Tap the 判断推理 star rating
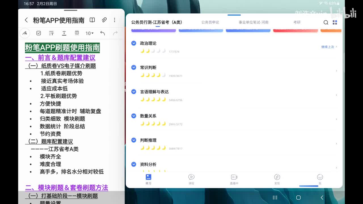Screen dimensions: 363x204 (153, 148)
